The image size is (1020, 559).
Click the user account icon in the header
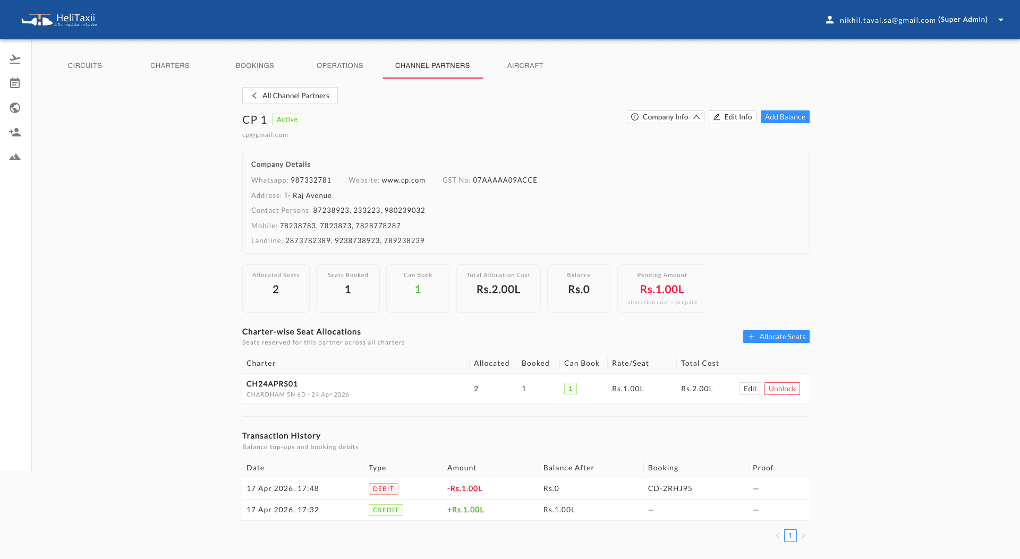point(829,20)
